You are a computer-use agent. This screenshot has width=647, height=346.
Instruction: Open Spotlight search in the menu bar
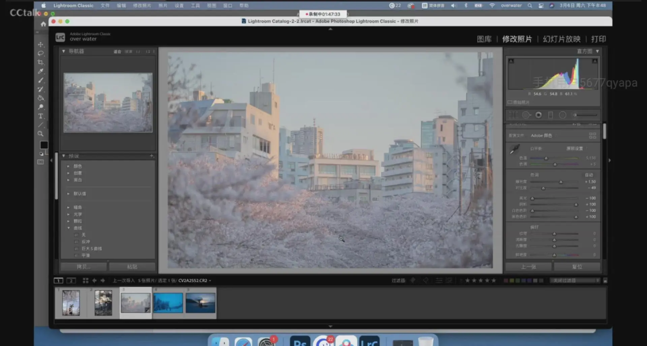(530, 5)
